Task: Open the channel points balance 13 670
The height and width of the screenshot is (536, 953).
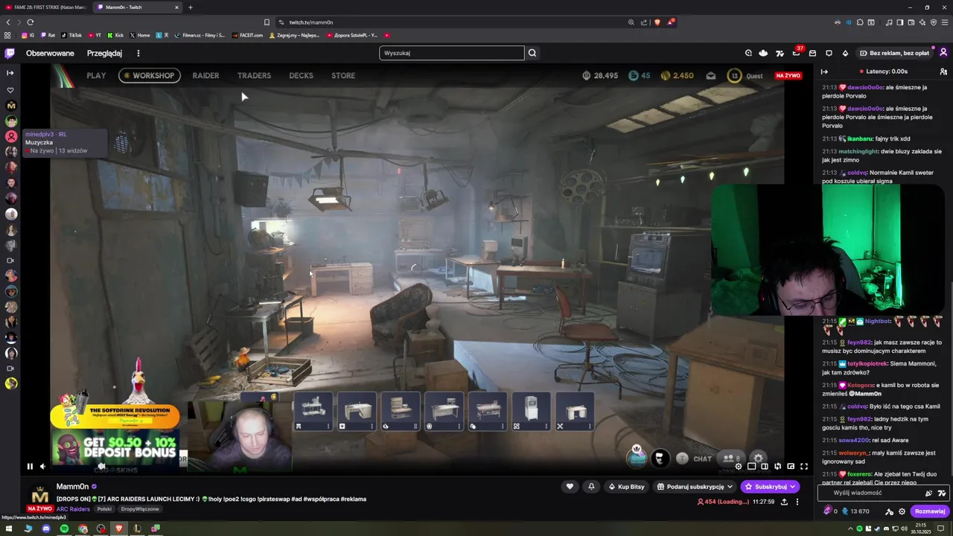Action: [x=855, y=511]
